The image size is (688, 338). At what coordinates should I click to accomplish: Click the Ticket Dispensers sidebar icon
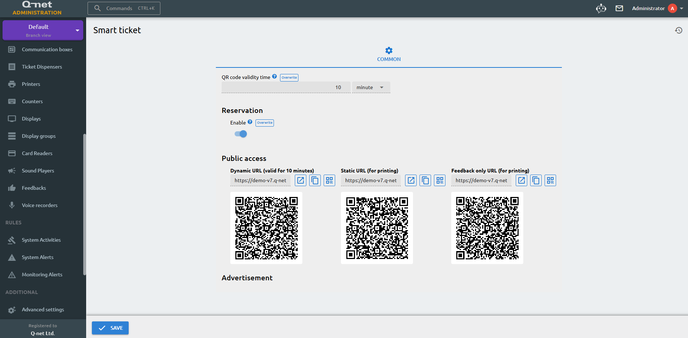pos(12,67)
